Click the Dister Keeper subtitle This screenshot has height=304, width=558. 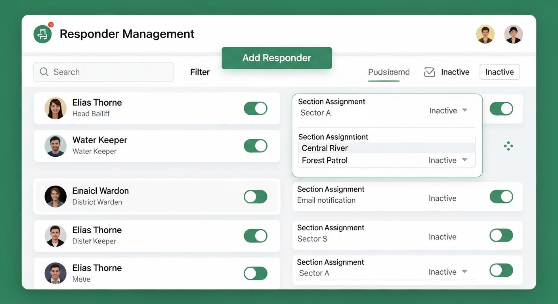[94, 241]
